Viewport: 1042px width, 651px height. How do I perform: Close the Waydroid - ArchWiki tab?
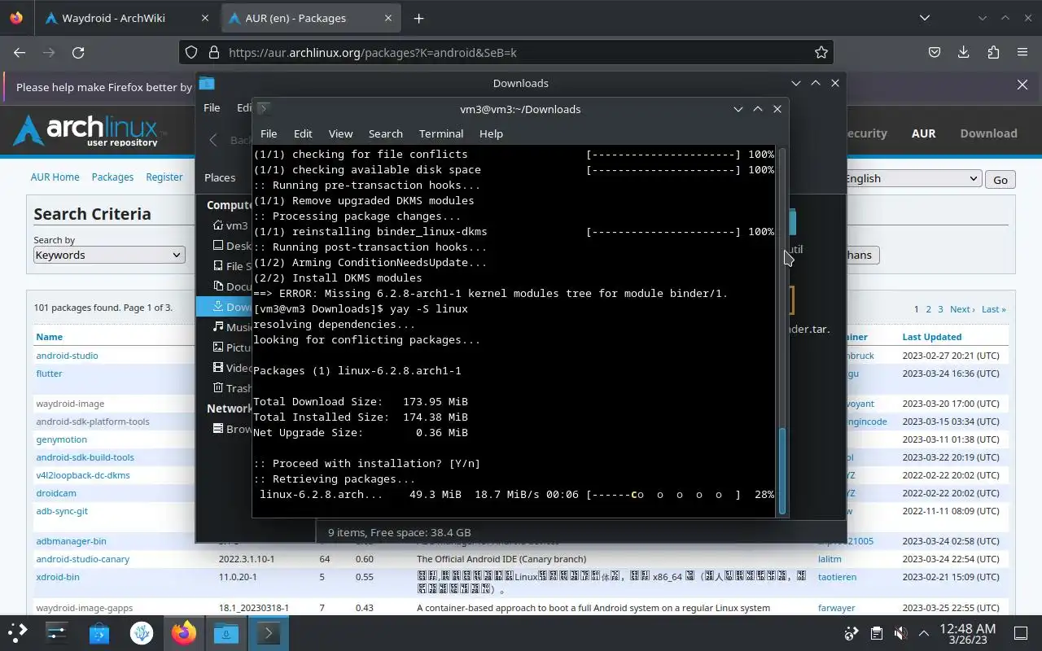tap(205, 18)
